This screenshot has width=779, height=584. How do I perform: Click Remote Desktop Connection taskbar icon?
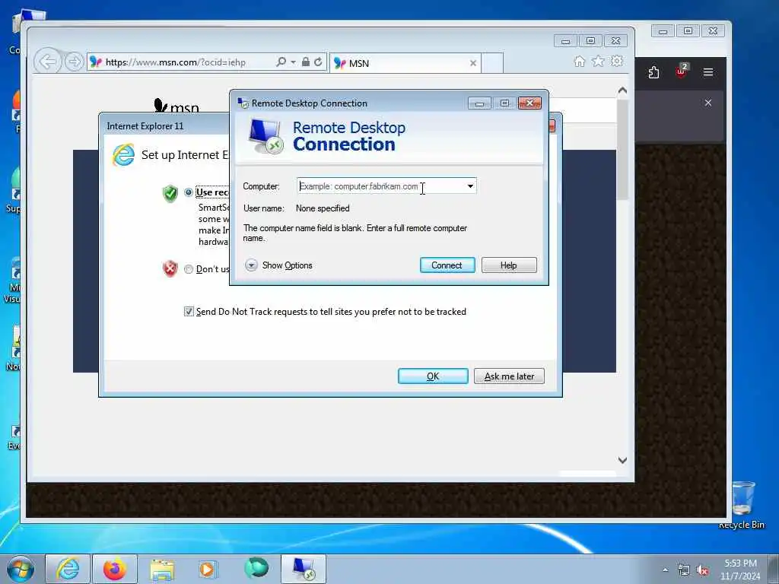304,569
